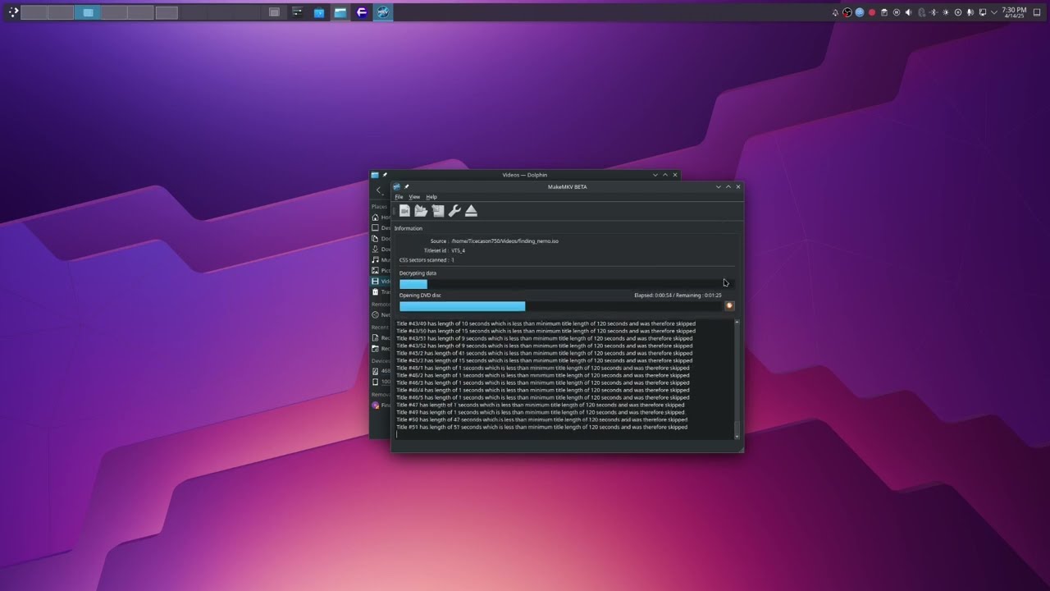The height and width of the screenshot is (591, 1050).
Task: Click log line 'Title #51 has length of 51 seconds'
Action: (x=541, y=427)
